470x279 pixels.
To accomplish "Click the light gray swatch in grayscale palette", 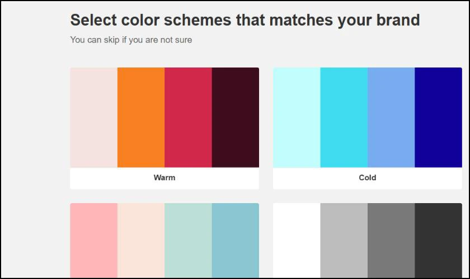I will pyautogui.click(x=344, y=240).
